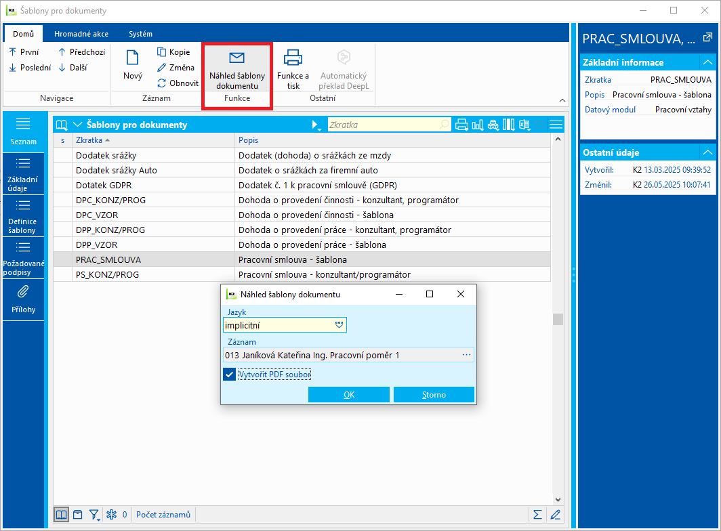Click the vertical scrollbar thumb in list
This screenshot has width=721, height=531.
(x=558, y=319)
